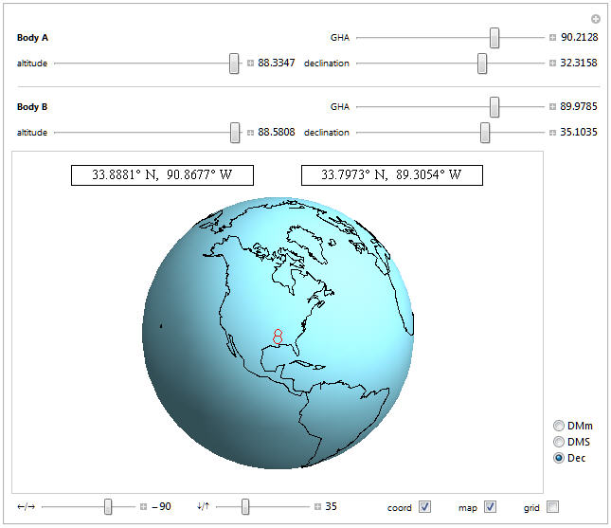Click the Body B GHA value 89.9785
Screen dimensions: 611x528
click(x=579, y=106)
